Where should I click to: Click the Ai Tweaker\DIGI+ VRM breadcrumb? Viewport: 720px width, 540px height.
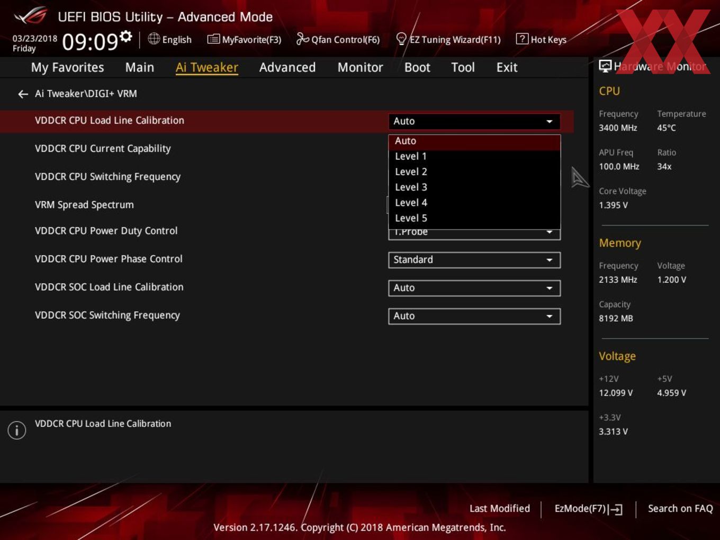tap(86, 94)
